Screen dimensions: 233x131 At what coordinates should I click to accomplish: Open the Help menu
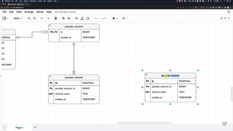49,12
